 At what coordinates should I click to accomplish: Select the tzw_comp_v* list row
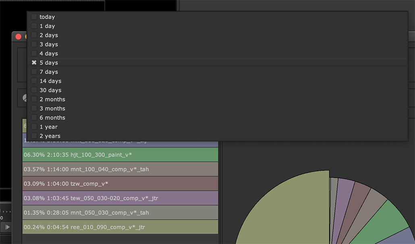pyautogui.click(x=120, y=184)
